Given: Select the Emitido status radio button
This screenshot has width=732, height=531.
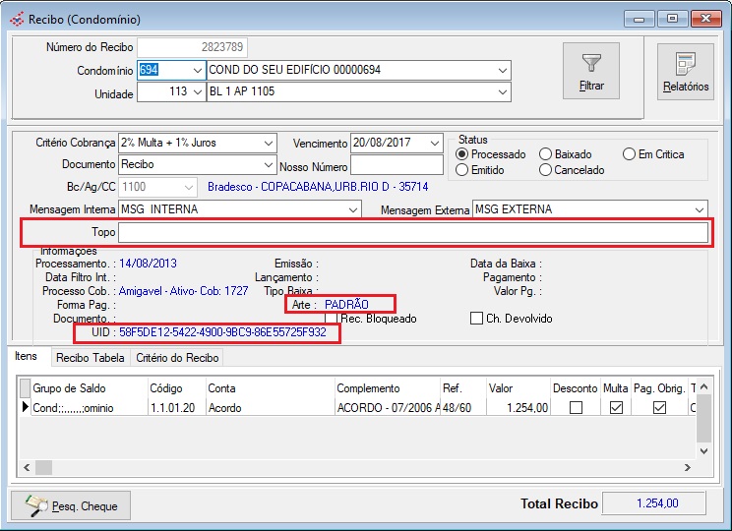Looking at the screenshot, I should 463,170.
